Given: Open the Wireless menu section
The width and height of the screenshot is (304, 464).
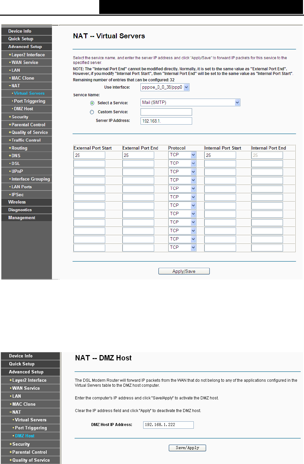Looking at the screenshot, I should click(17, 202).
